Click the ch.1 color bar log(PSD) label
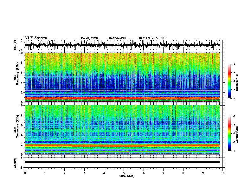 [237, 83]
